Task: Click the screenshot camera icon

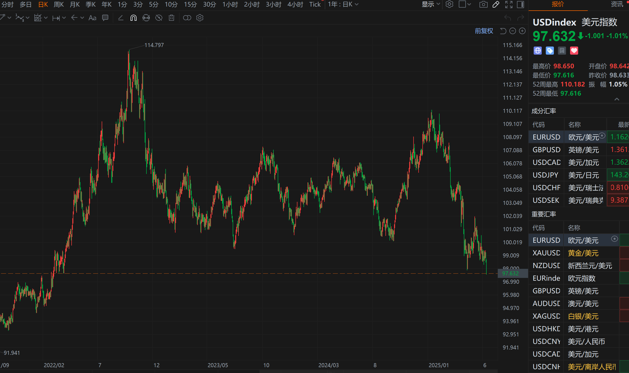Action: 483,5
